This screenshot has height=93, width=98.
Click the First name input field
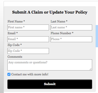(x=28, y=27)
